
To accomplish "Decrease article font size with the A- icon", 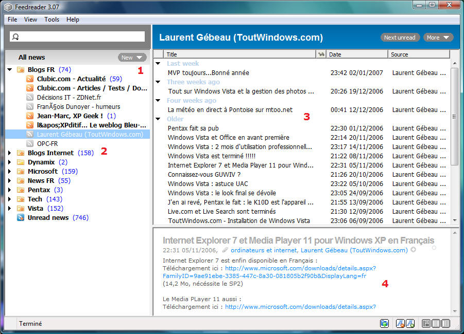I will tap(401, 323).
